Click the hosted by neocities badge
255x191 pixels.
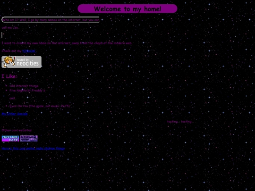click(21, 62)
